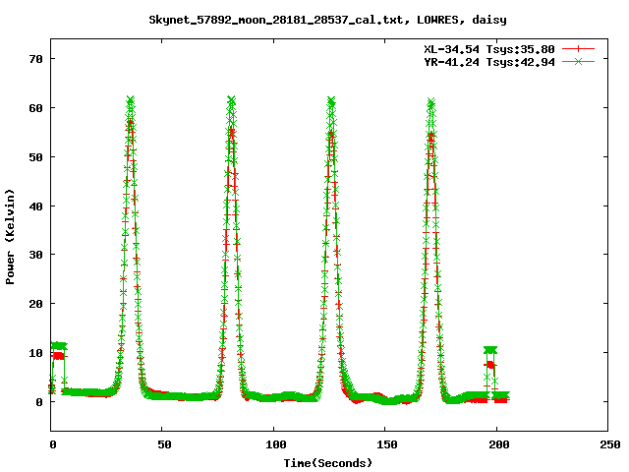Viewport: 629px width, 472px height.
Task: Click y-axis tick label 50
Action: 35,157
